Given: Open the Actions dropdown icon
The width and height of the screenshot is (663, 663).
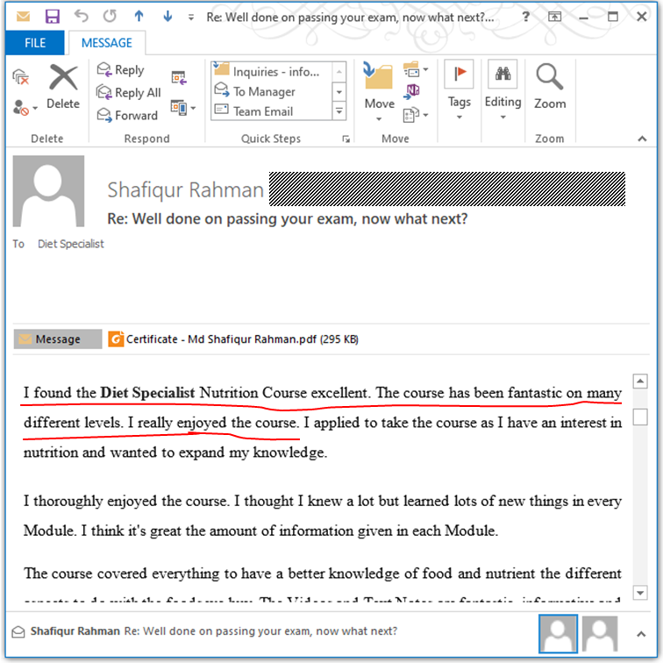Looking at the screenshot, I should 416,115.
